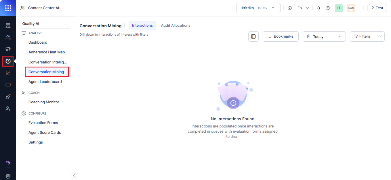Open Adherence Heat Map from the menu
Screen dimensions: 391x180
(47, 52)
